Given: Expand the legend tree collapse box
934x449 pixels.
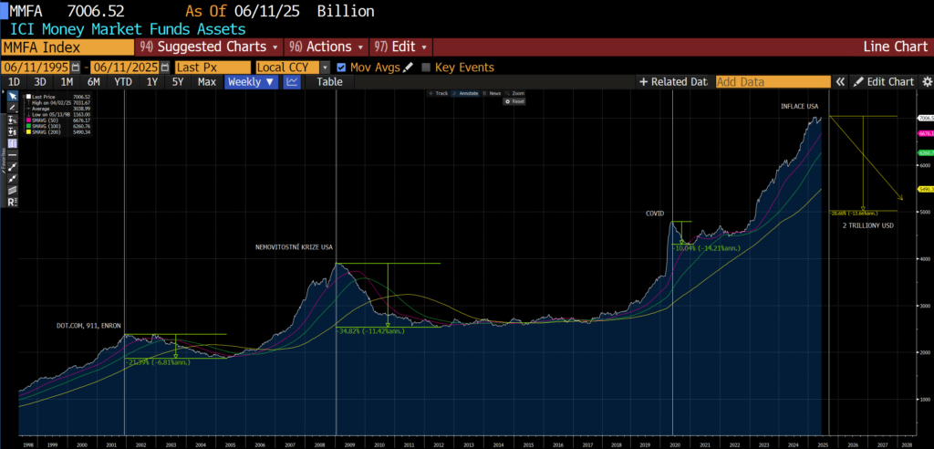Looking at the screenshot, I should coord(24,97).
